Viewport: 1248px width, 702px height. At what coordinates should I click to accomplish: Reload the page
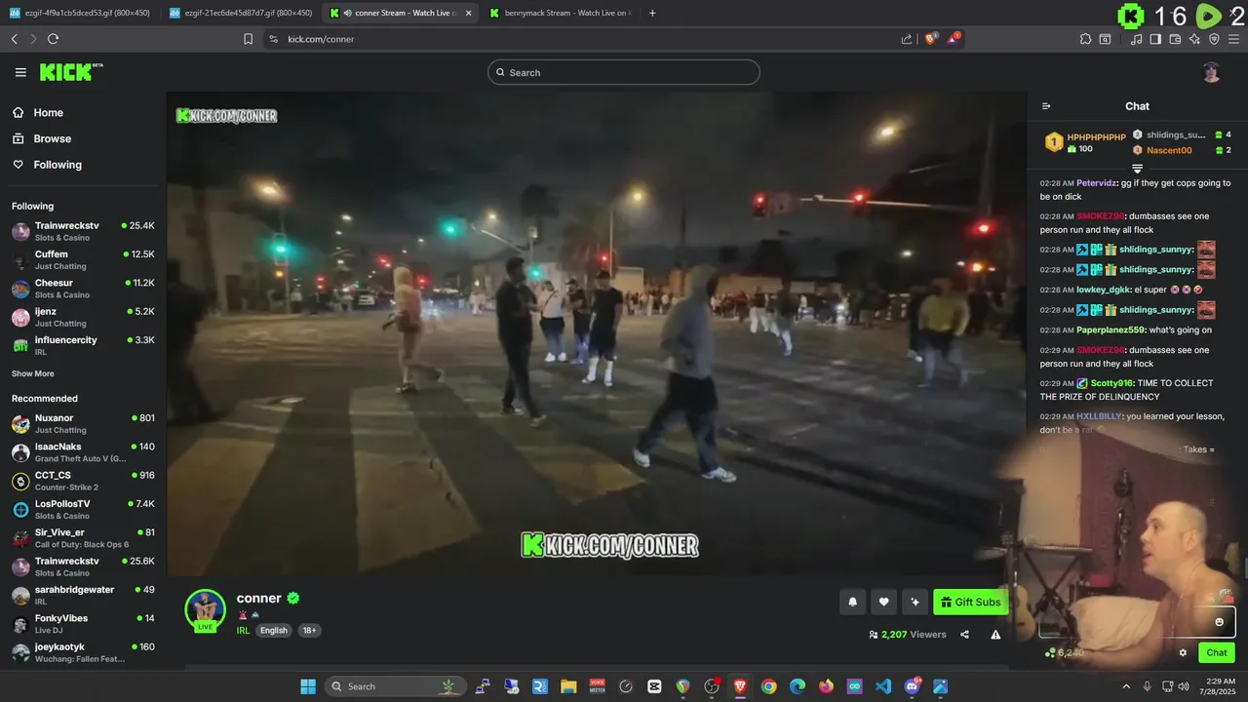[53, 39]
